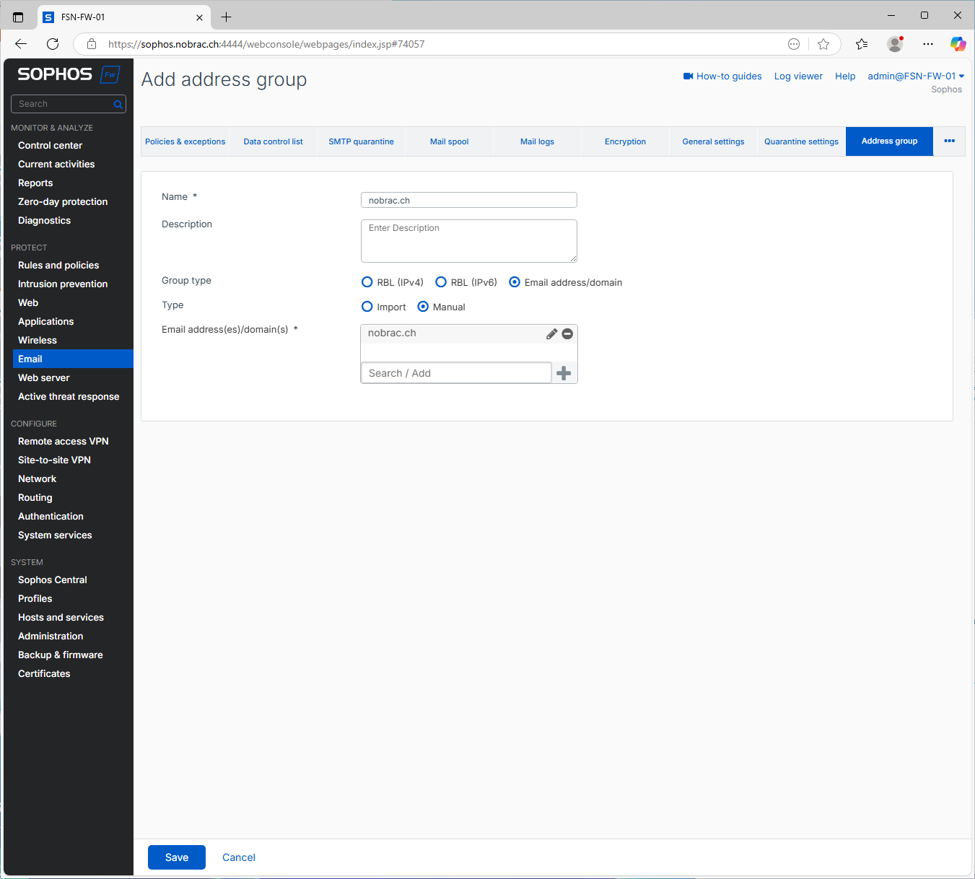Screen dimensions: 975x879
Task: Open the browser profile avatar
Action: pos(895,44)
